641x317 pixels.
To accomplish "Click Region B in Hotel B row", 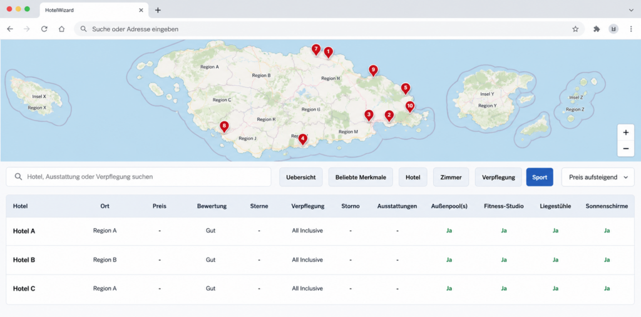I will (x=105, y=260).
